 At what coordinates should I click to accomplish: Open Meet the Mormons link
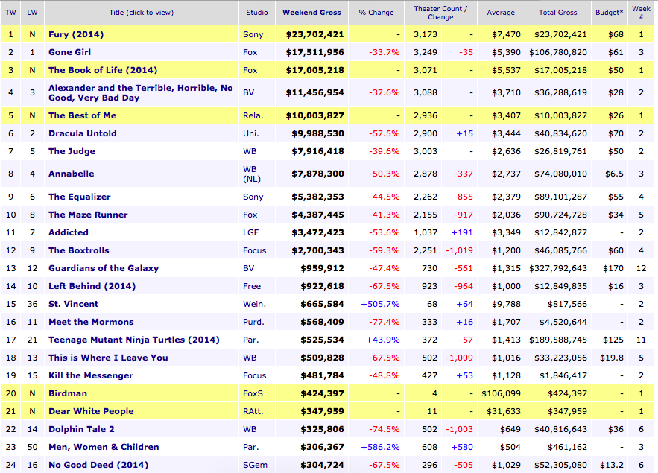pyautogui.click(x=91, y=322)
